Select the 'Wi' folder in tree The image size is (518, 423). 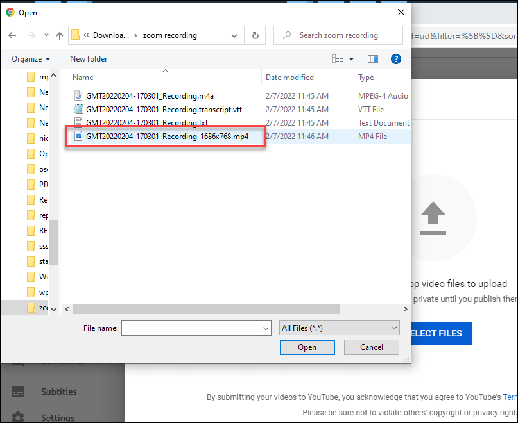coord(37,277)
